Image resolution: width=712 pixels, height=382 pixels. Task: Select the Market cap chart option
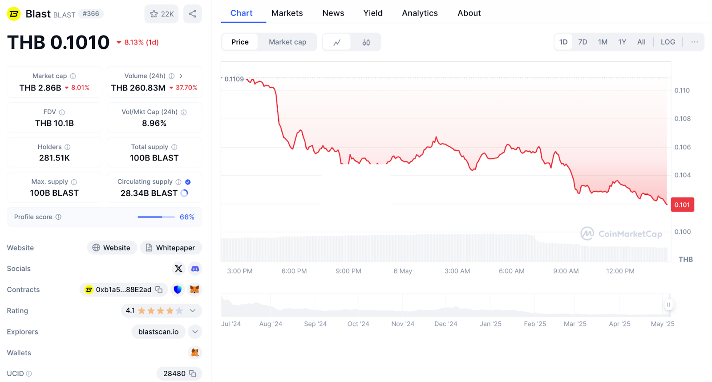[287, 42]
